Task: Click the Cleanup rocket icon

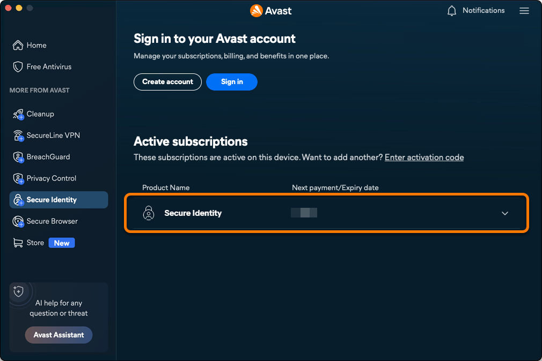Action: pos(18,114)
